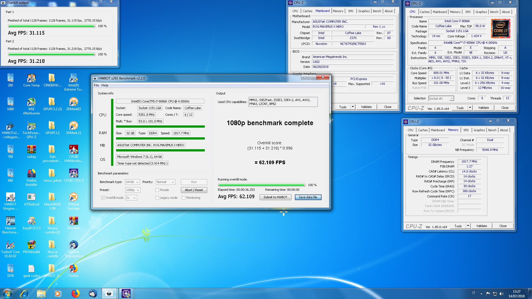Open TurboV Core desktop icon
This screenshot has height=299, width=532.
(10, 249)
